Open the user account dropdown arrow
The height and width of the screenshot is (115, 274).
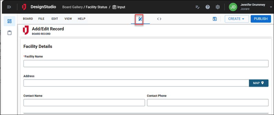tap(271, 7)
